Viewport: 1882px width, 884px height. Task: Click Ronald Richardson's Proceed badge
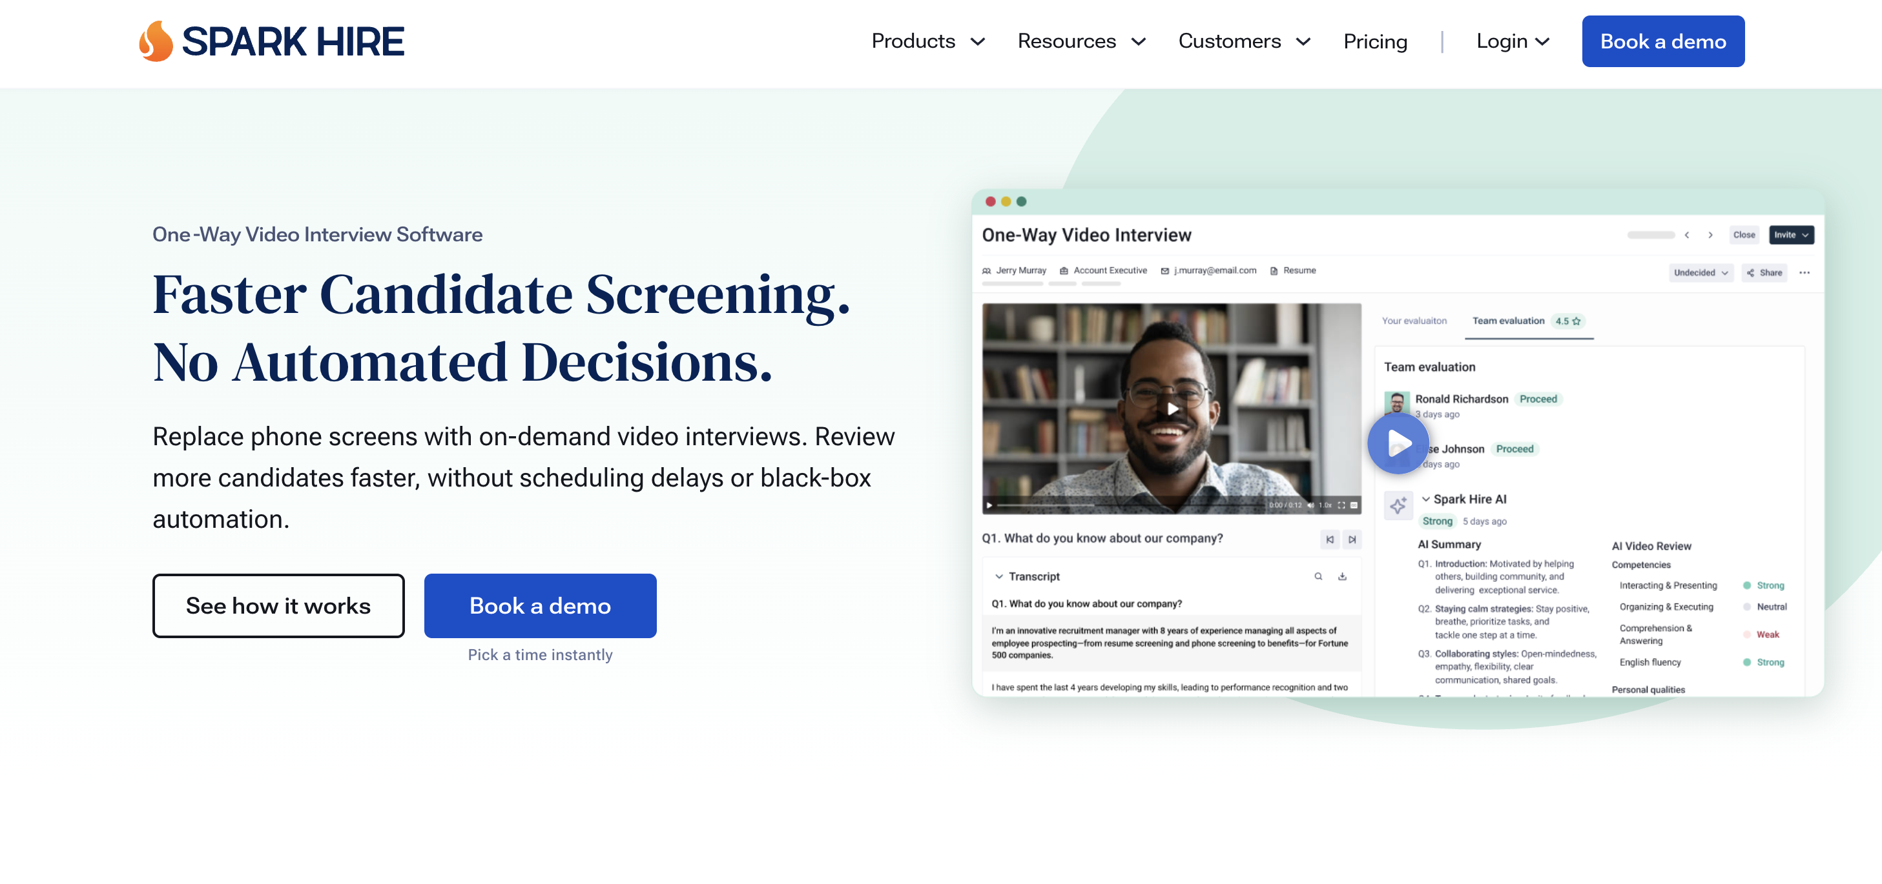(x=1538, y=399)
